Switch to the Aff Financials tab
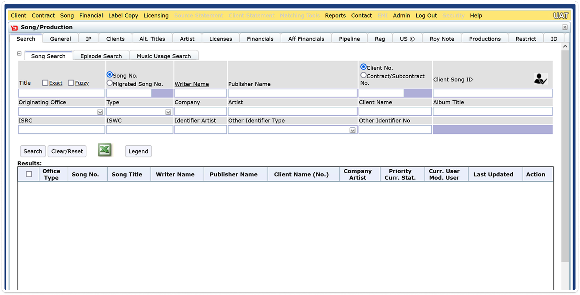Viewport: 580px width, 295px height. point(306,38)
